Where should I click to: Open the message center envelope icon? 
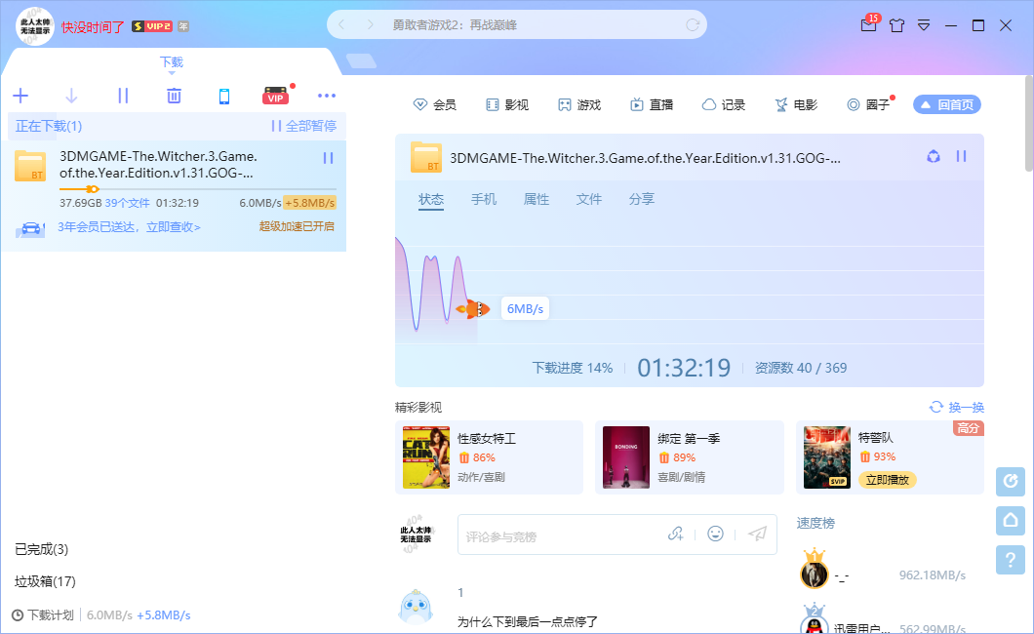pos(868,25)
